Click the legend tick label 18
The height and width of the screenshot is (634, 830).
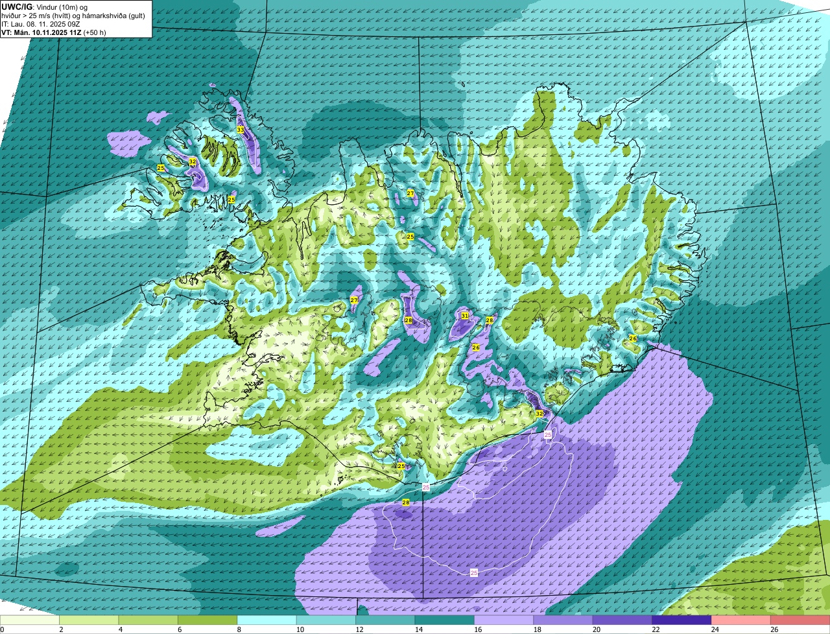(537, 629)
